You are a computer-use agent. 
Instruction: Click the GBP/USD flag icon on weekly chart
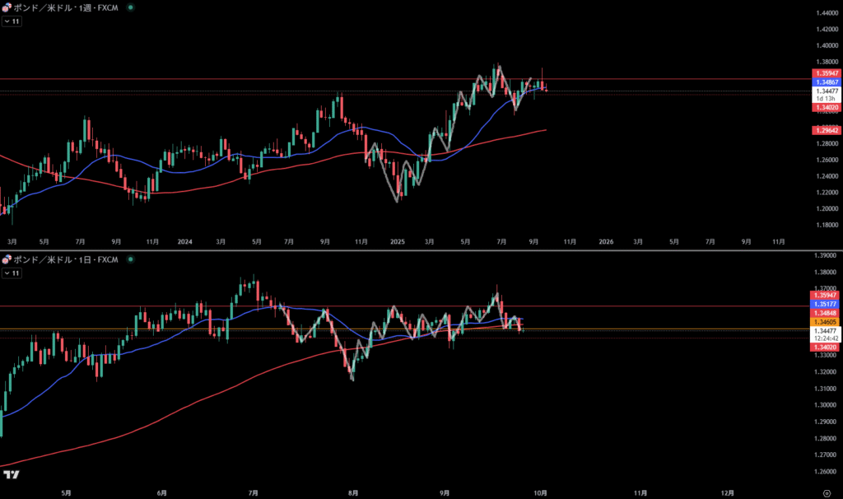click(6, 7)
